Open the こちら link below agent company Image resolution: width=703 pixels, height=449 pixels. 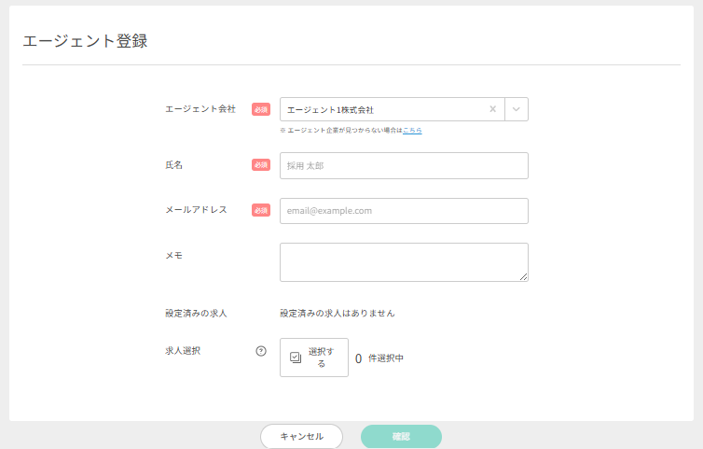(412, 131)
